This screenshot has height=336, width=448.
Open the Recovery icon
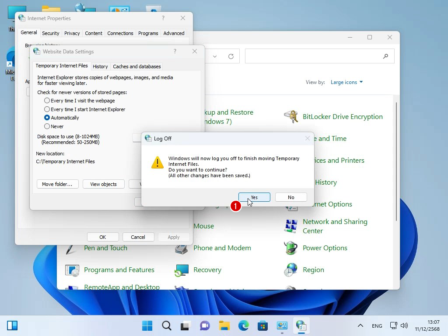[182, 270]
